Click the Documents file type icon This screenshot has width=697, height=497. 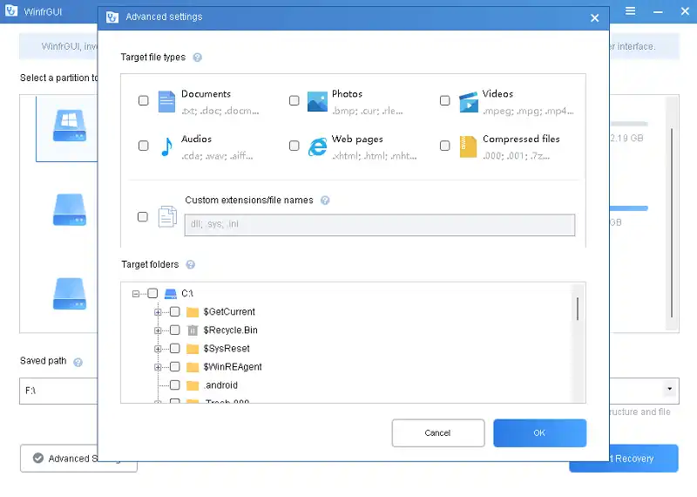point(166,101)
